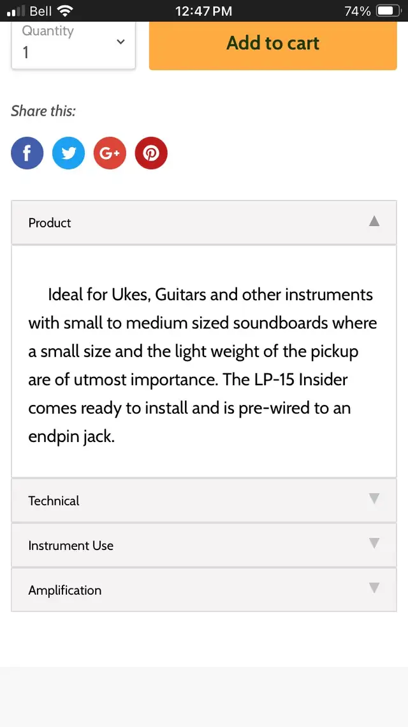Expand the Technical section arrow
The width and height of the screenshot is (408, 727).
coord(374,499)
